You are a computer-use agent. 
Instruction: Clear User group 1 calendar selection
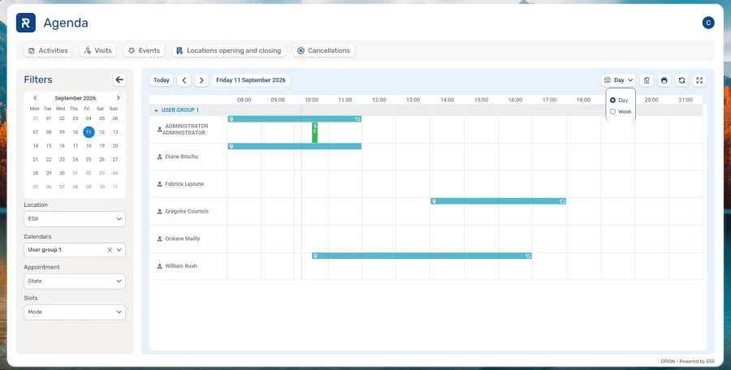tap(110, 250)
